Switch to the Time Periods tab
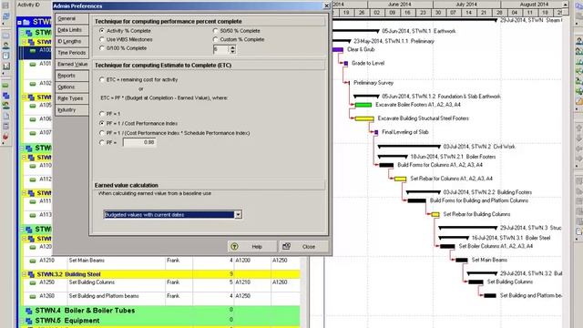Image resolution: width=583 pixels, height=328 pixels. pyautogui.click(x=72, y=53)
